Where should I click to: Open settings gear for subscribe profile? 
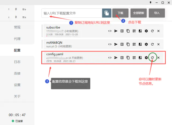(x=146, y=31)
